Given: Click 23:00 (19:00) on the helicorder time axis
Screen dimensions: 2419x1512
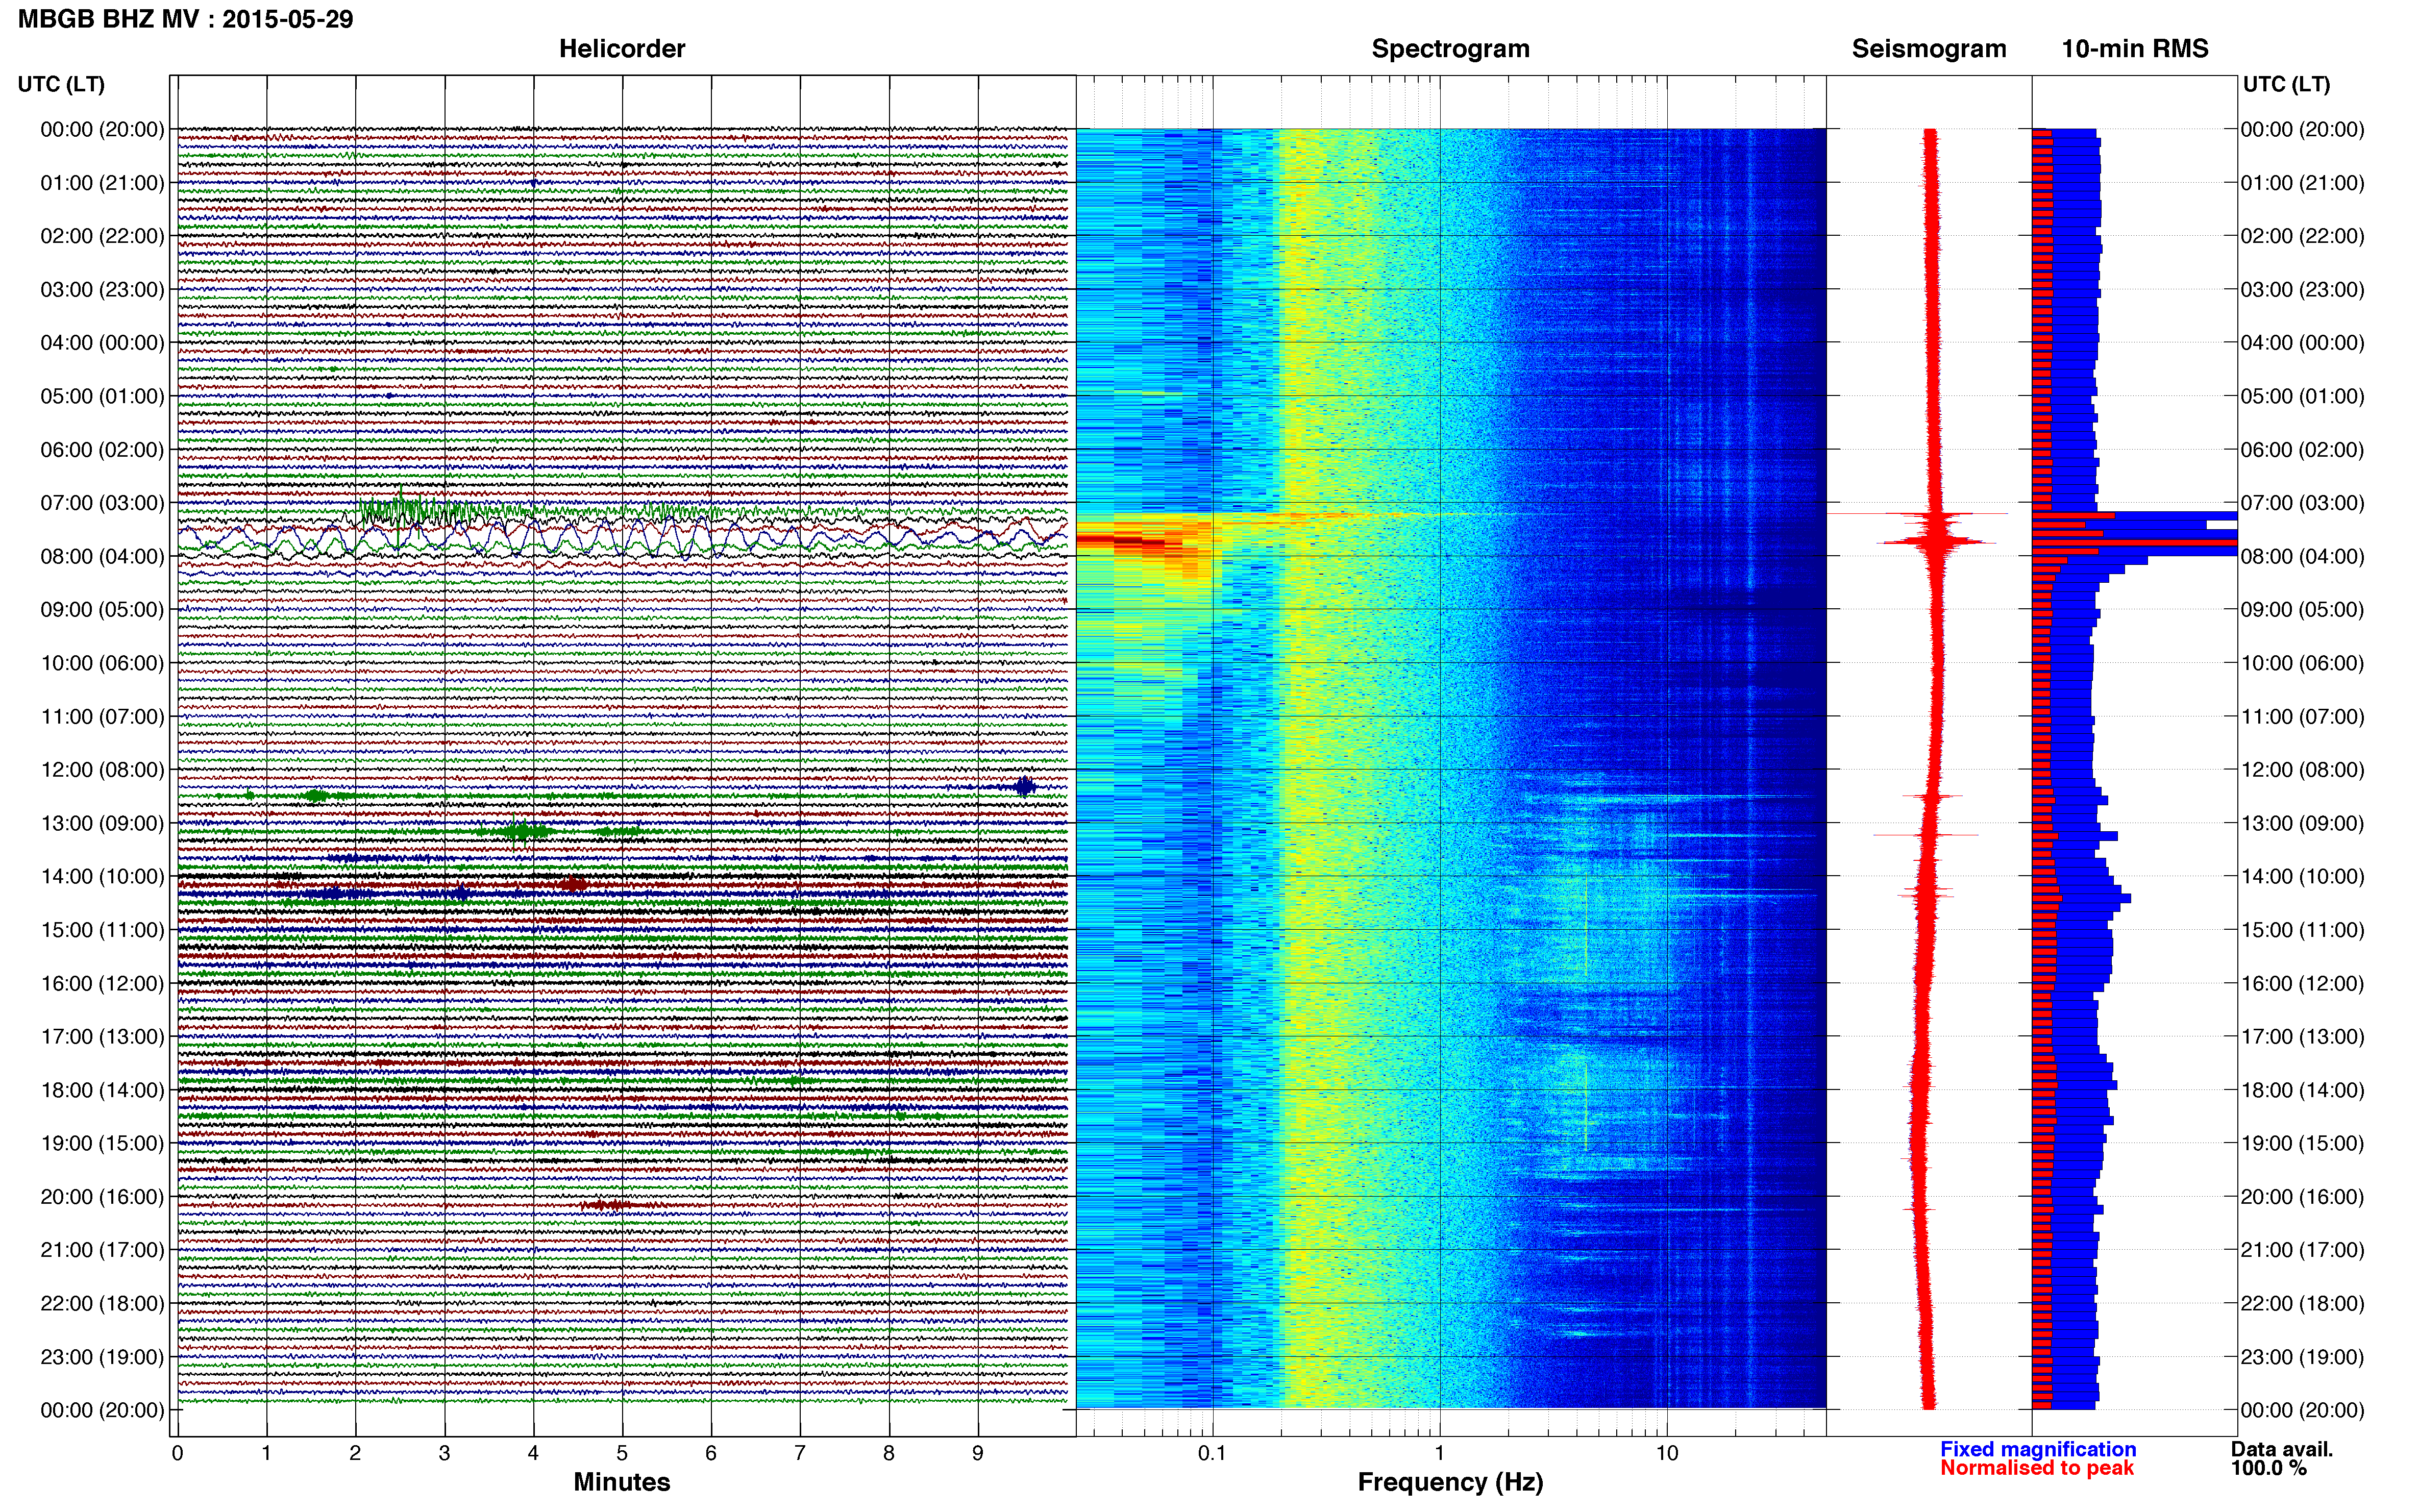Looking at the screenshot, I should coord(102,1357).
